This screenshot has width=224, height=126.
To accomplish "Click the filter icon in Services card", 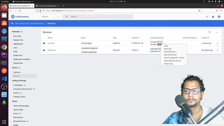I will [x=209, y=32].
